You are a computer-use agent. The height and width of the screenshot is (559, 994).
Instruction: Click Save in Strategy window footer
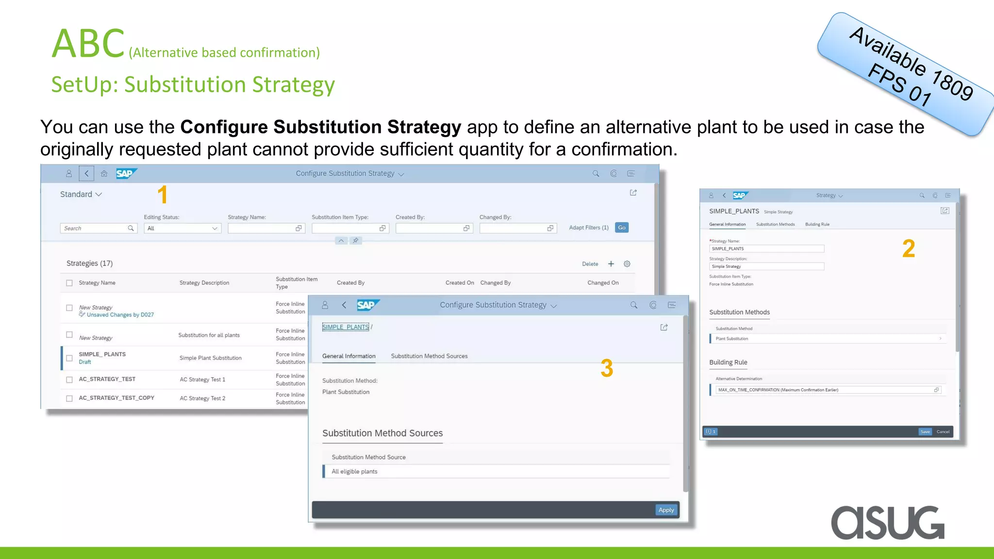pyautogui.click(x=925, y=432)
